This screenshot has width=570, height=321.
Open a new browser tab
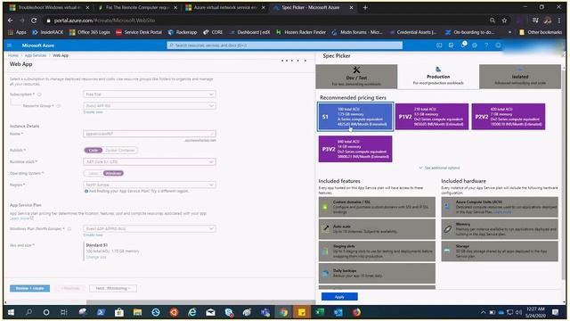365,7
